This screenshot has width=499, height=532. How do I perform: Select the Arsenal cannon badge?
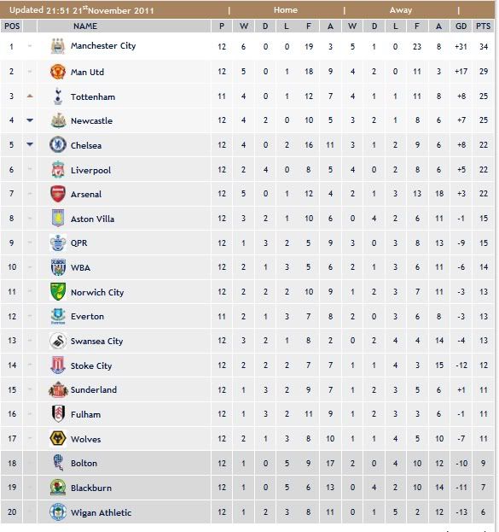tap(58, 194)
